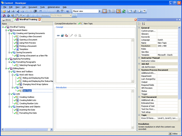The width and height of the screenshot is (182, 136).
Task: Open Find with the binoculars icon
Action: [58, 11]
